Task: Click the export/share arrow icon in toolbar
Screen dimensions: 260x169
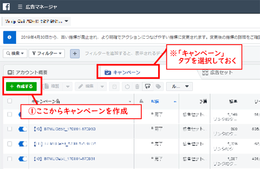Action: tap(148, 87)
